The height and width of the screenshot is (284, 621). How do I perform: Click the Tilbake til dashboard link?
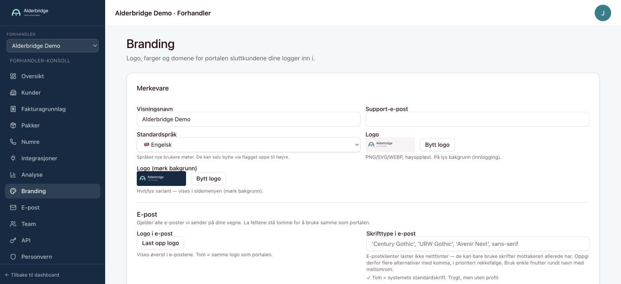(x=32, y=275)
